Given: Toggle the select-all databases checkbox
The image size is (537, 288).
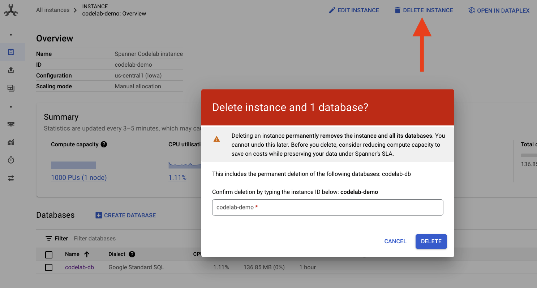Looking at the screenshot, I should pyautogui.click(x=49, y=255).
